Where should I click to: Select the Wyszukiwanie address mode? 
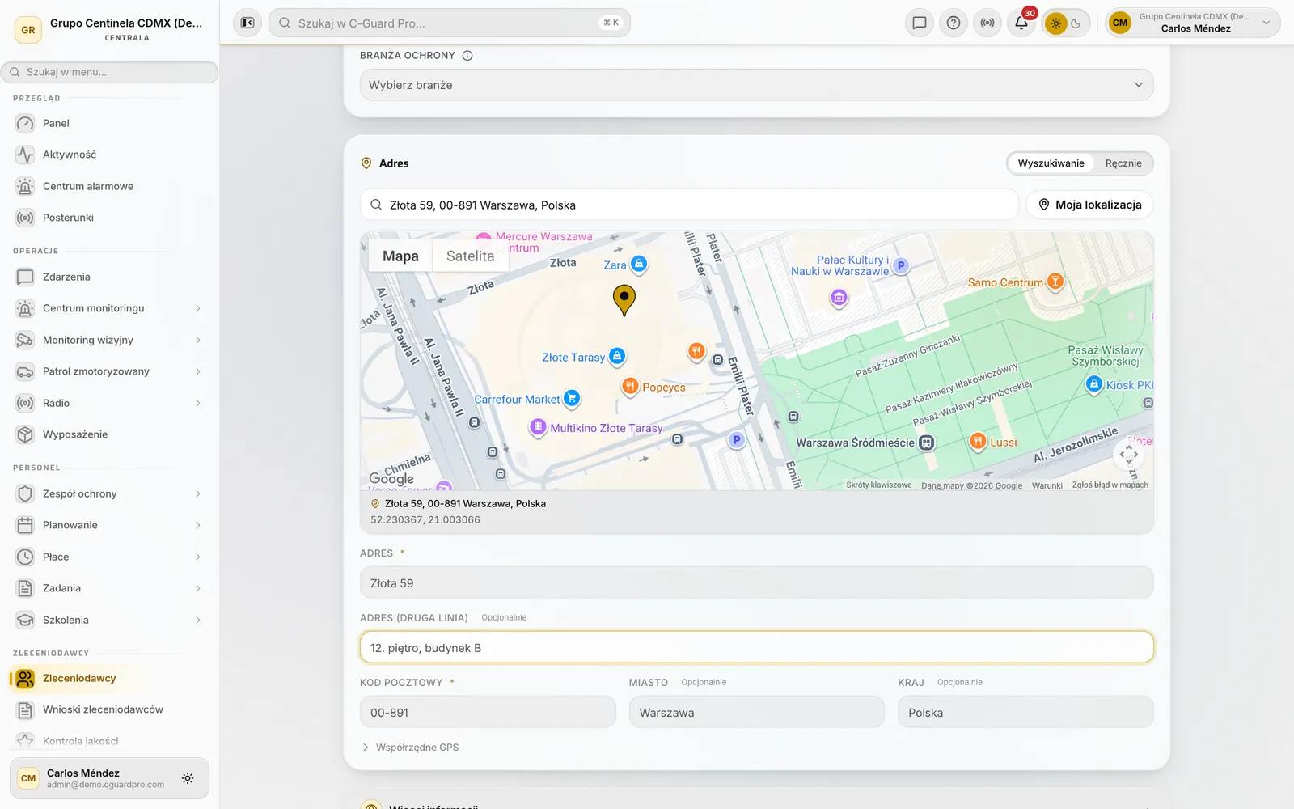(1051, 163)
